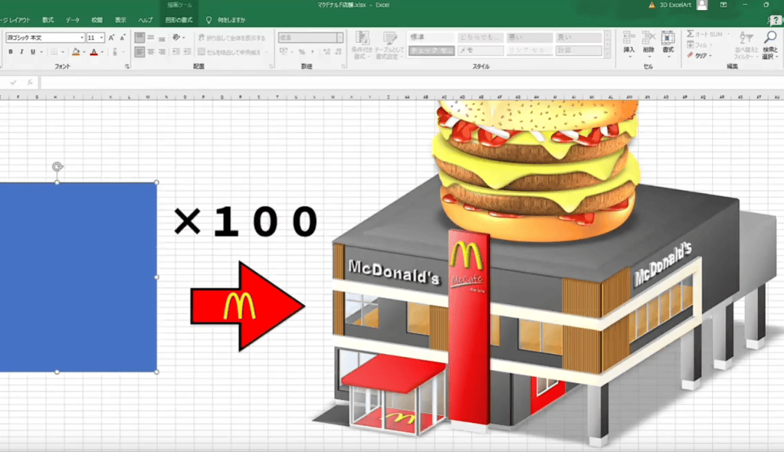Open the Formulas (数式) tab
Image resolution: width=784 pixels, height=452 pixels.
pyautogui.click(x=48, y=20)
